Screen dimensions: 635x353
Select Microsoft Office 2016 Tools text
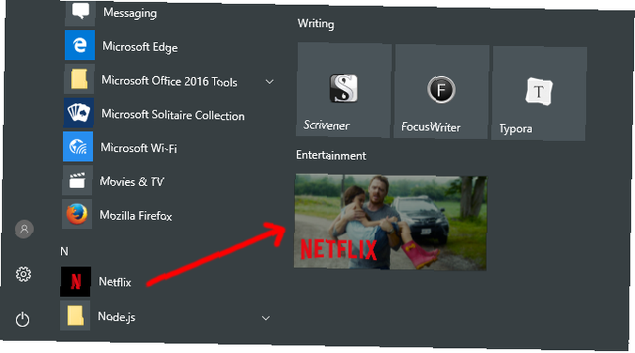click(170, 81)
